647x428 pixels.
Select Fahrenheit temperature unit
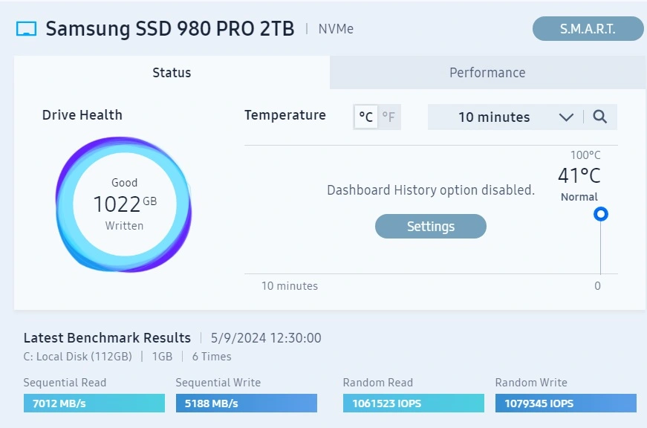[388, 117]
